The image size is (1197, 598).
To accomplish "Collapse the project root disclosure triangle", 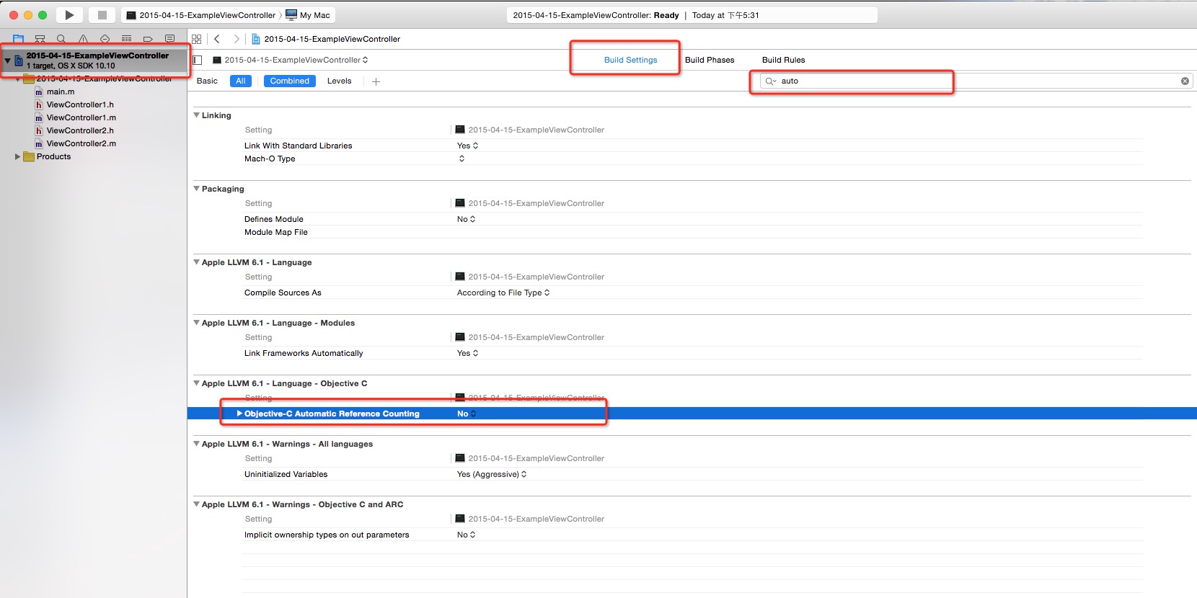I will pyautogui.click(x=7, y=61).
